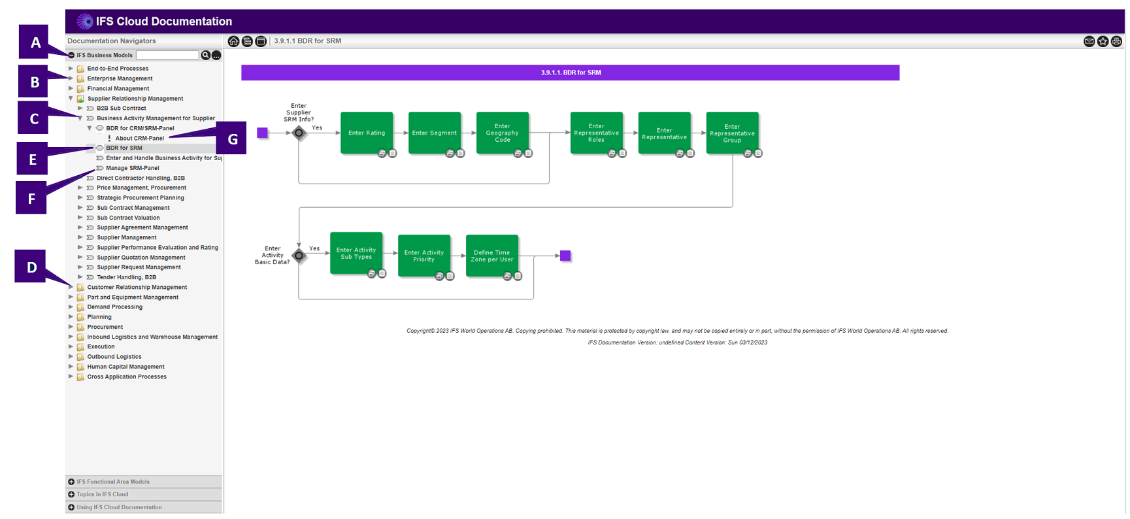
Task: Open the Define Time Zone per User step
Action: coord(491,256)
